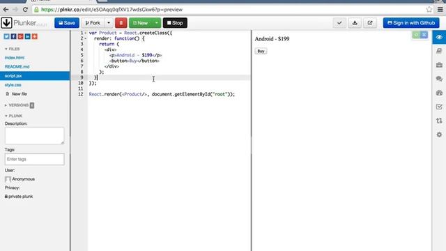Fold code at line 1 arrow
The image size is (446, 251).
coord(85,33)
